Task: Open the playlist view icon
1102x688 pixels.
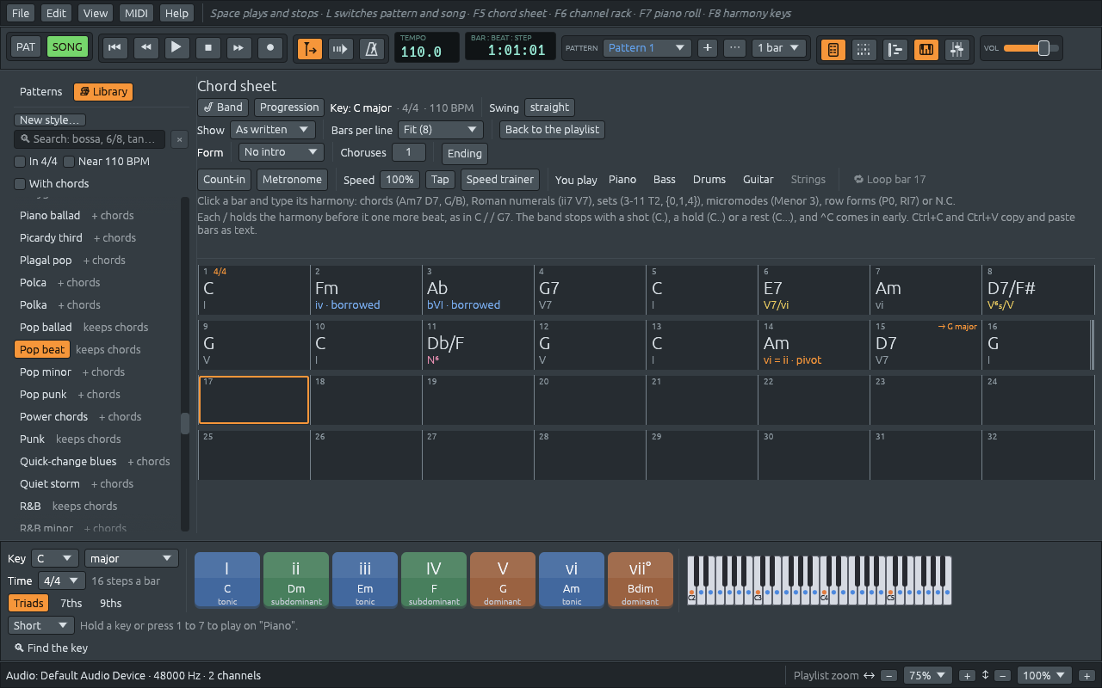Action: (895, 49)
